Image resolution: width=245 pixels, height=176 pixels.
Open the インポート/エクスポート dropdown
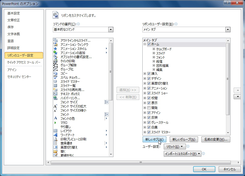pos(183,154)
